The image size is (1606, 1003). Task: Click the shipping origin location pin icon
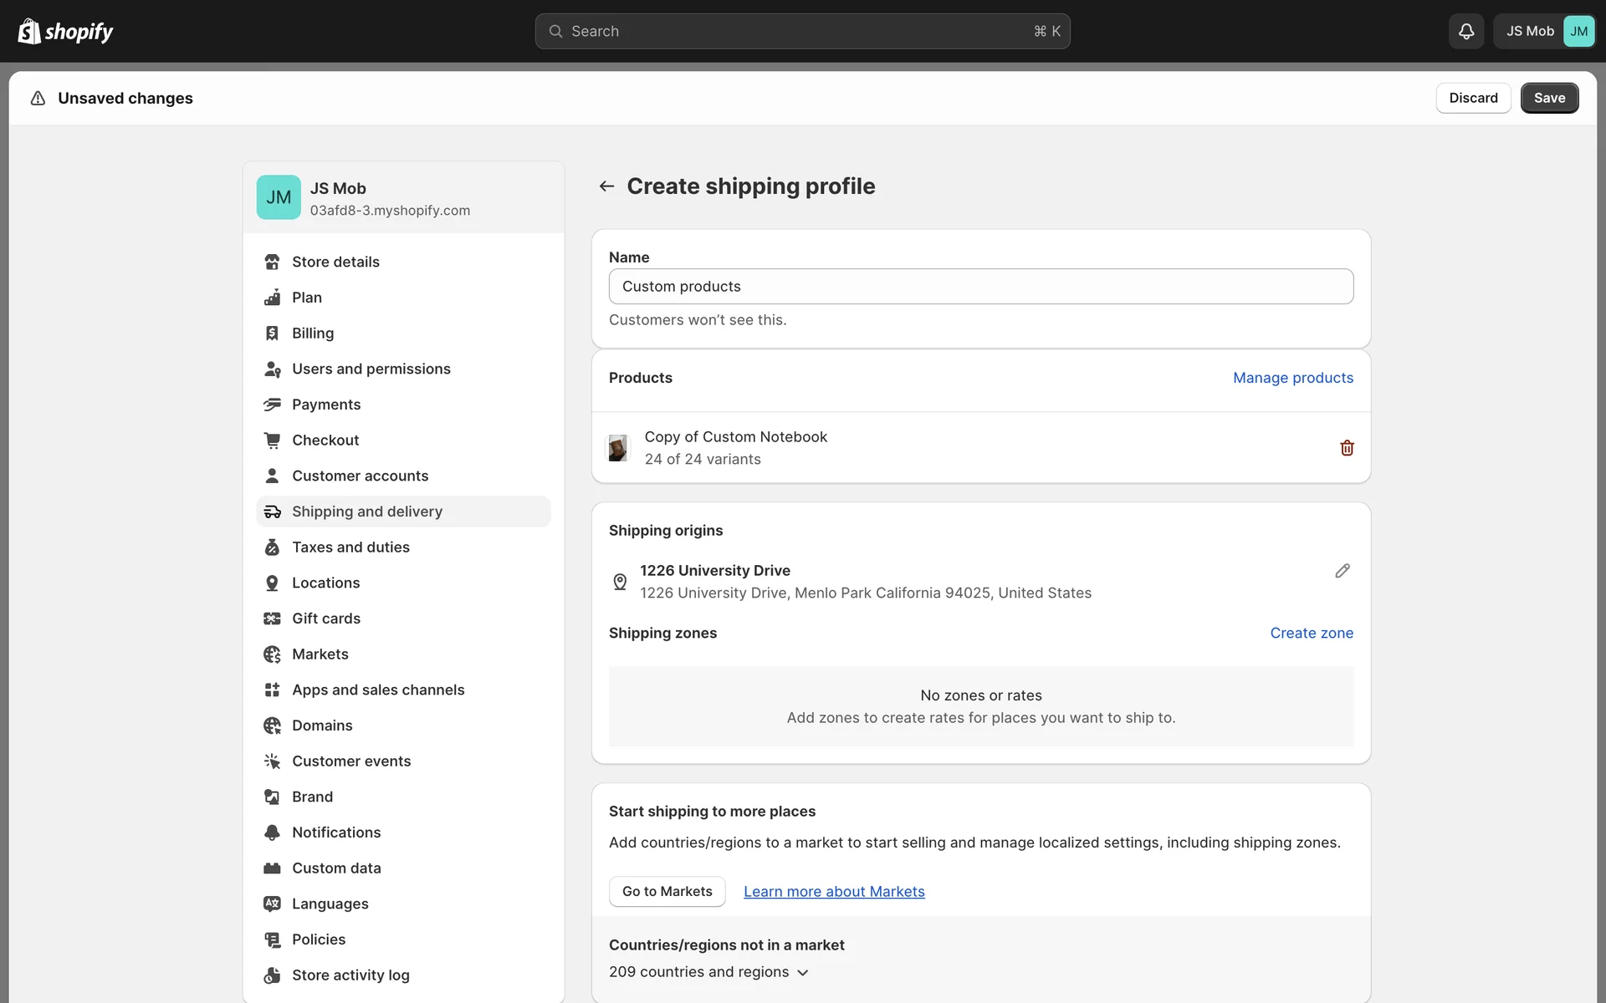click(620, 582)
